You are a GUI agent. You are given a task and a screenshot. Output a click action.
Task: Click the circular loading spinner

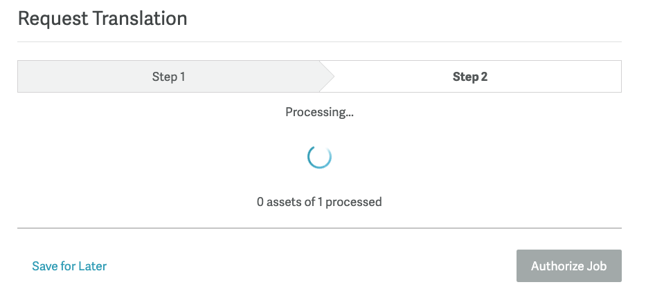319,157
